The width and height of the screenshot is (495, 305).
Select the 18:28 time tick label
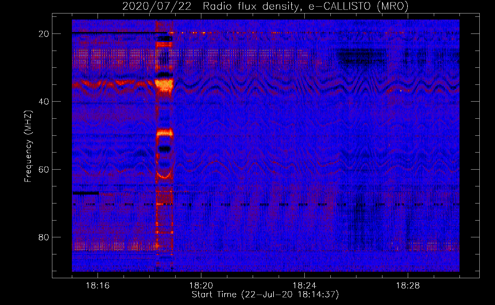tap(408, 286)
